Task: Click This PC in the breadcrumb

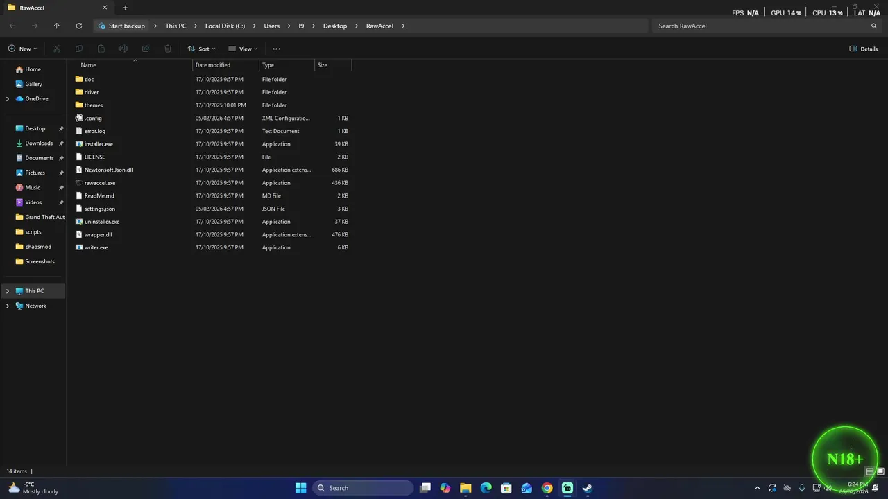Action: click(x=176, y=26)
